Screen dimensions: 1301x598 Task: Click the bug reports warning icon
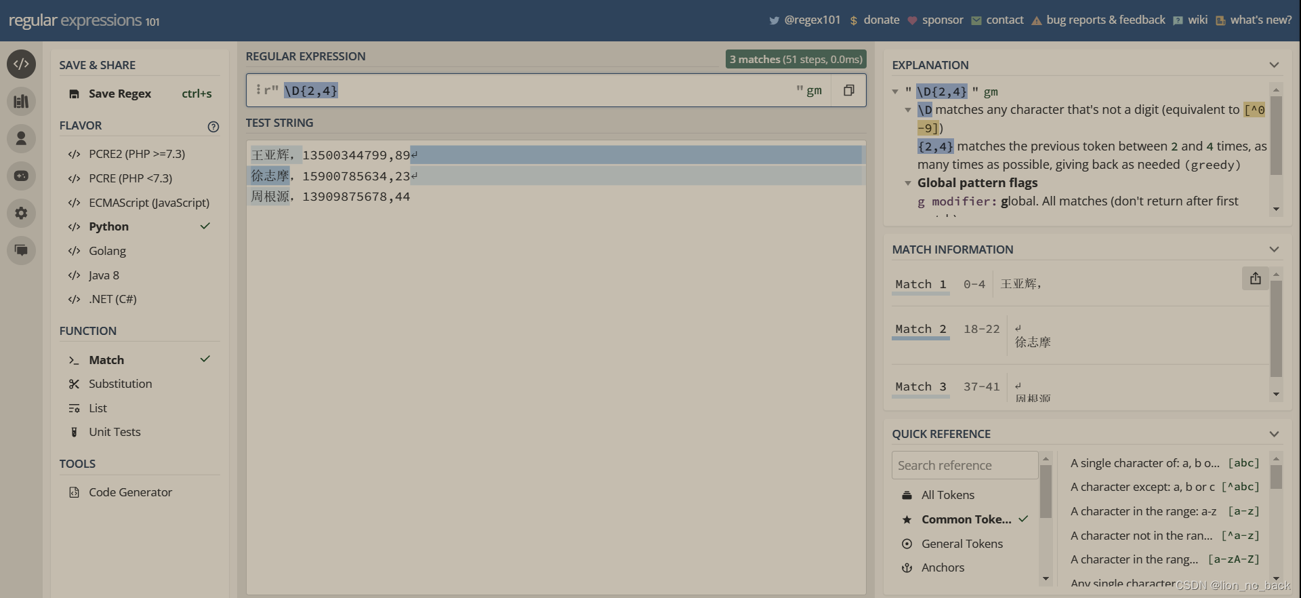(x=1036, y=21)
